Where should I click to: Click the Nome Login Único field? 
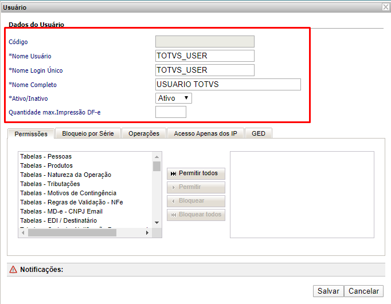205,70
